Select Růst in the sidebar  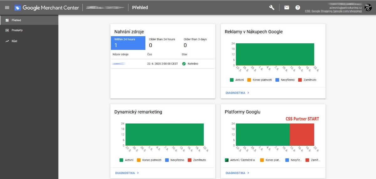pyautogui.click(x=29, y=41)
